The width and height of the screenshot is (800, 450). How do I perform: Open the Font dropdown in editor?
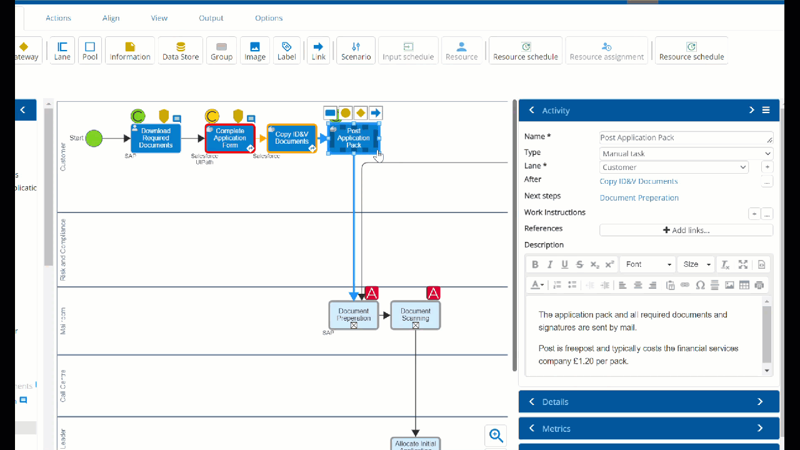648,264
